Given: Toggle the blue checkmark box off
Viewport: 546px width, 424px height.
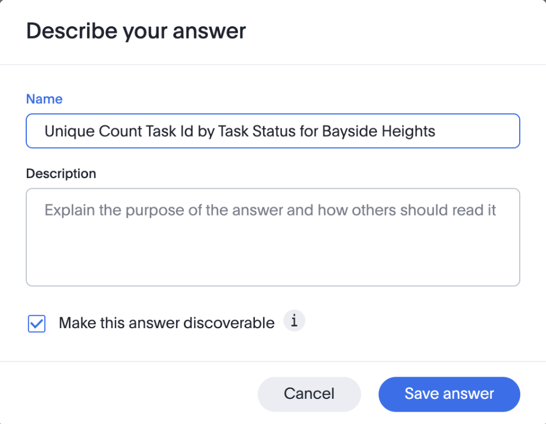Looking at the screenshot, I should (x=37, y=324).
